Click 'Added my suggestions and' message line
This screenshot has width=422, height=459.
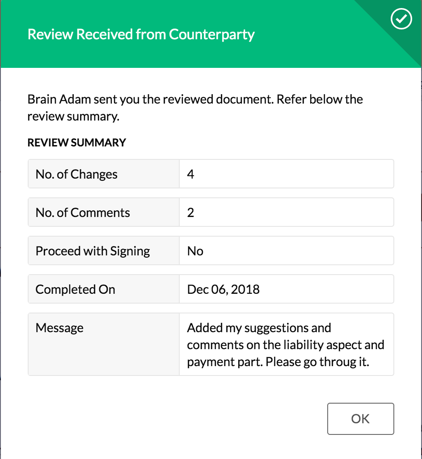pyautogui.click(x=259, y=328)
